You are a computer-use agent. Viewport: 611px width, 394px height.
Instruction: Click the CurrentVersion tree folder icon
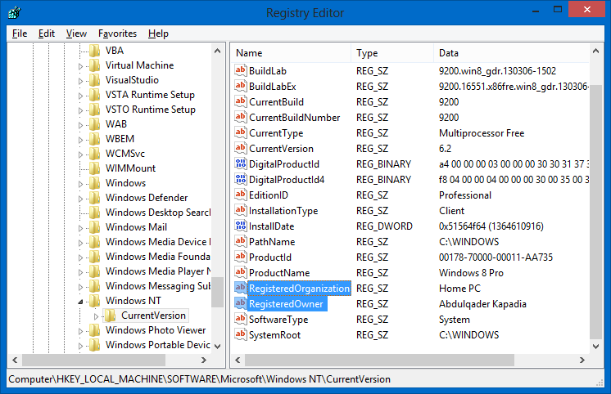tap(111, 316)
